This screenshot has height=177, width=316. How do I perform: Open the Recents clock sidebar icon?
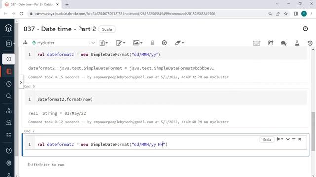(9, 84)
